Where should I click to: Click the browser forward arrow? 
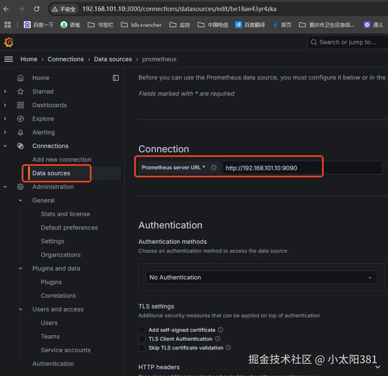[21, 9]
